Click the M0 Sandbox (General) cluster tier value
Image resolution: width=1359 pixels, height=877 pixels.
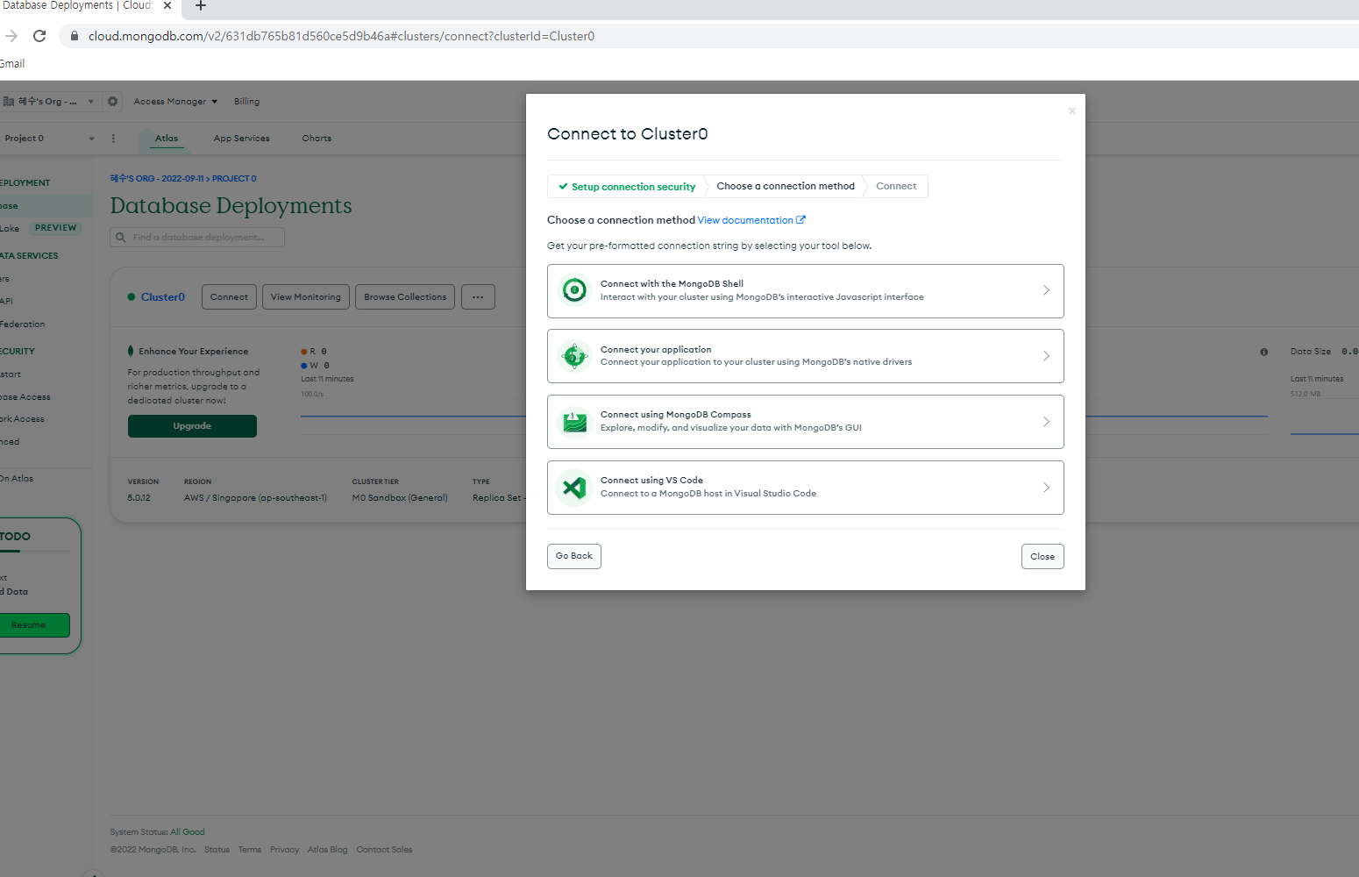pos(400,498)
